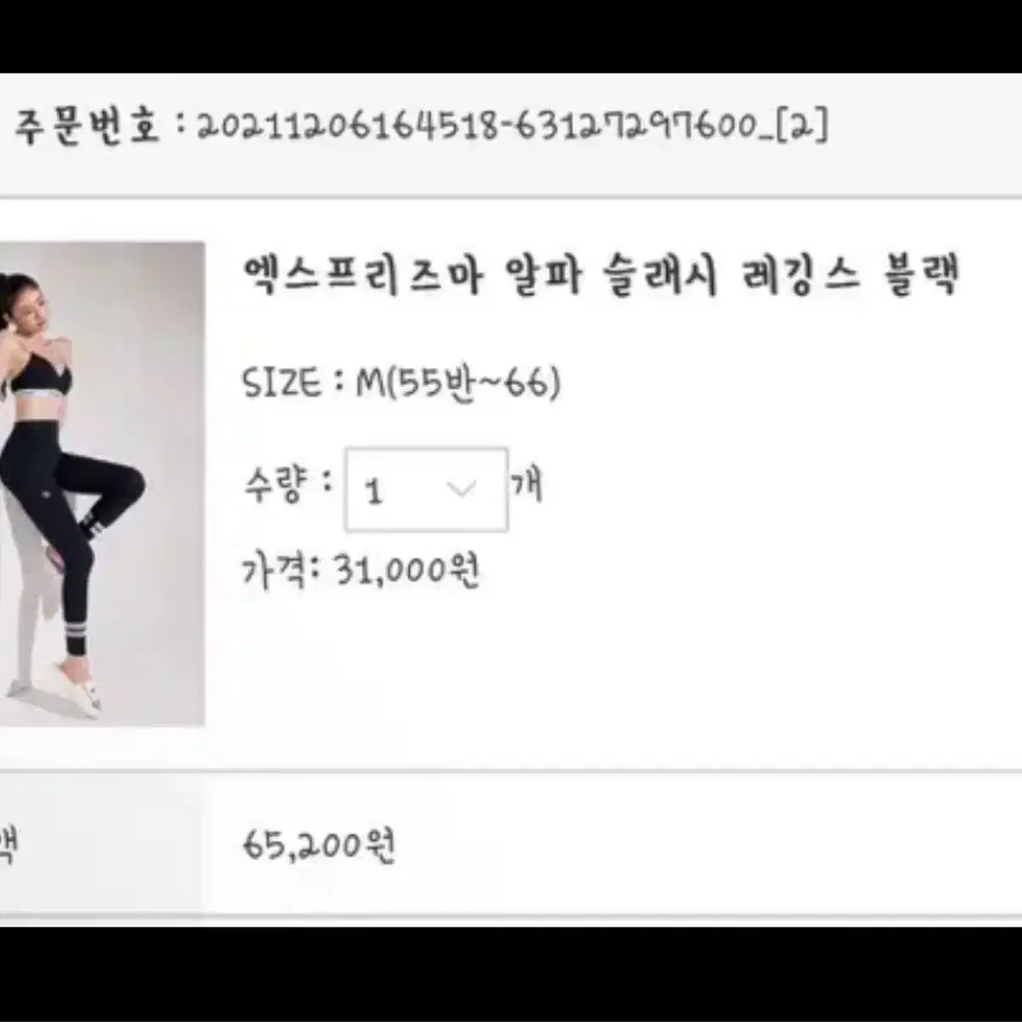Click product title 엑스프리즈마 알파 슬래시 레깅스 블랙

(602, 276)
